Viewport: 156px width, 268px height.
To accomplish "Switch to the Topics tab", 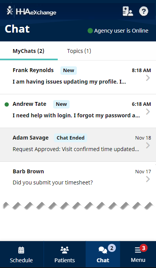I will point(79,51).
